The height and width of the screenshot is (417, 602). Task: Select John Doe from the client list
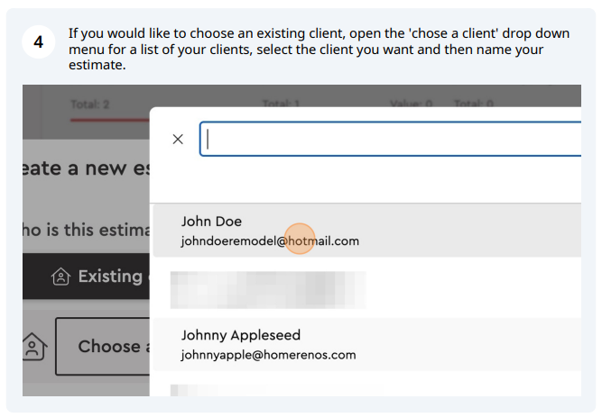tap(367, 231)
